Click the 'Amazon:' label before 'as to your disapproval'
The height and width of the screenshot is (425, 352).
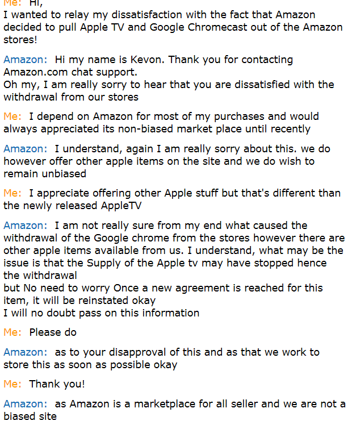25,352
